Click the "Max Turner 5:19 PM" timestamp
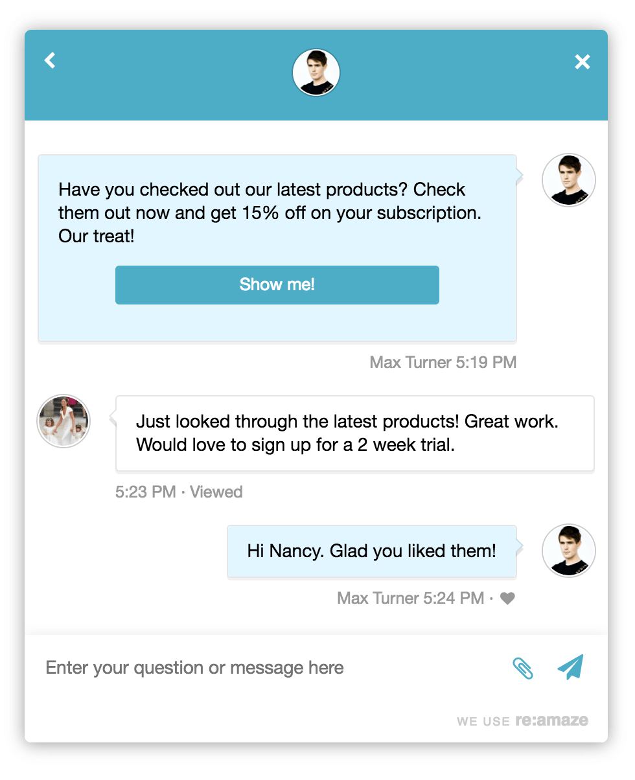635x780 pixels. click(x=443, y=362)
